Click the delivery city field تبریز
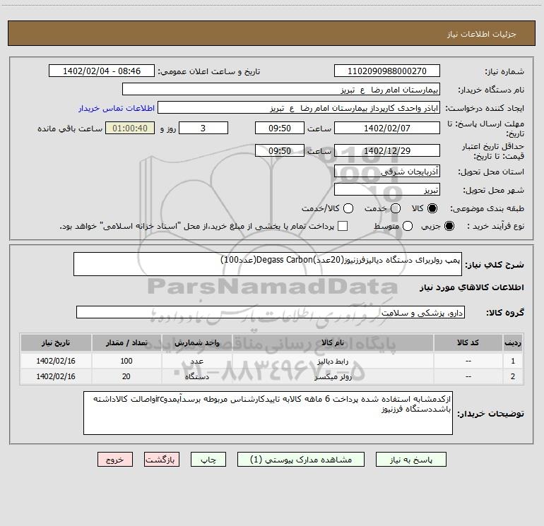Image resolution: width=544 pixels, height=526 pixels. point(387,189)
